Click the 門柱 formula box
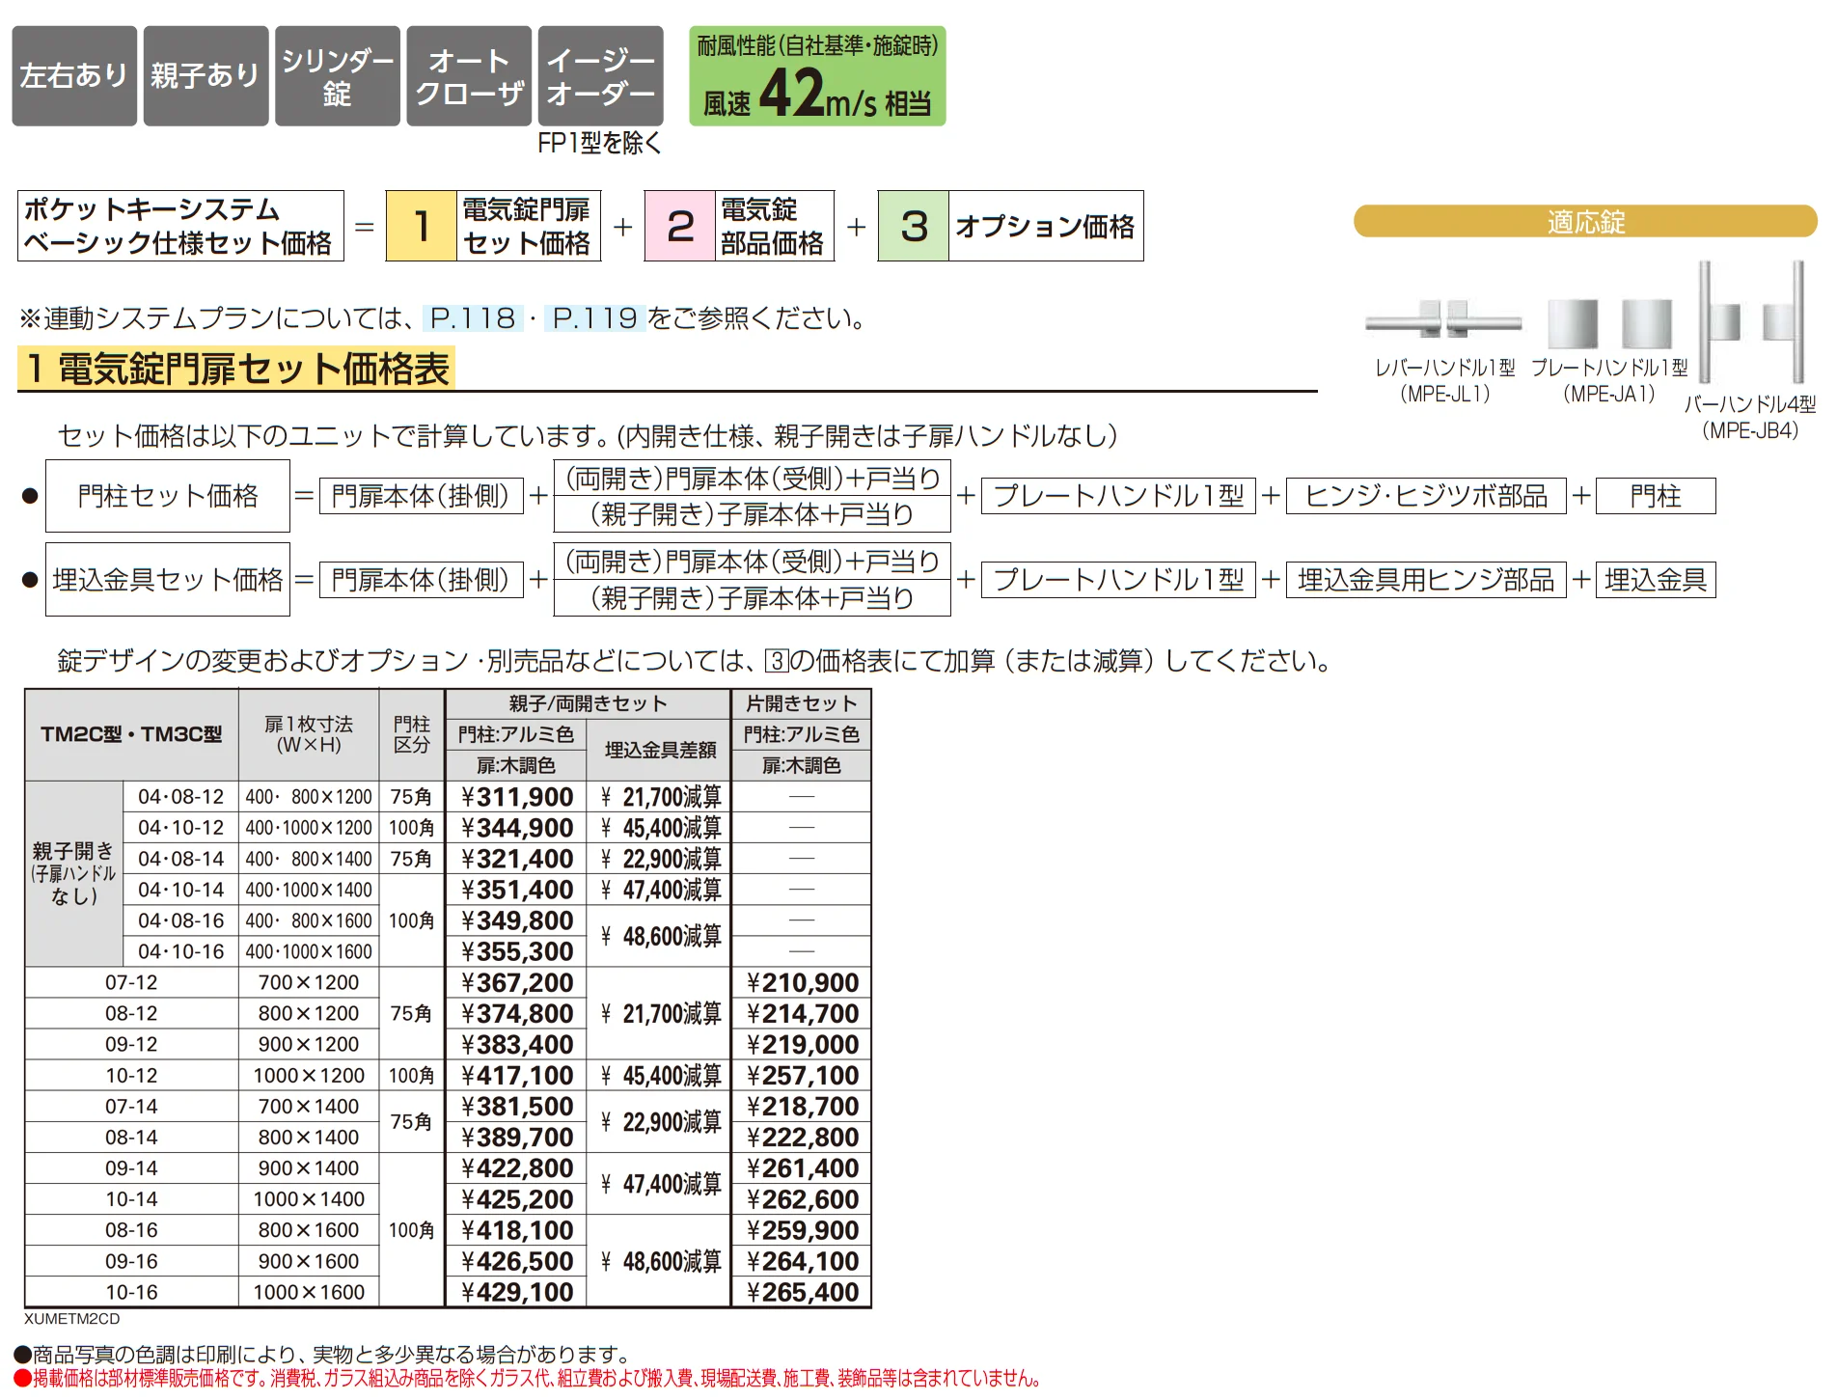The image size is (1837, 1400). (x=1656, y=496)
